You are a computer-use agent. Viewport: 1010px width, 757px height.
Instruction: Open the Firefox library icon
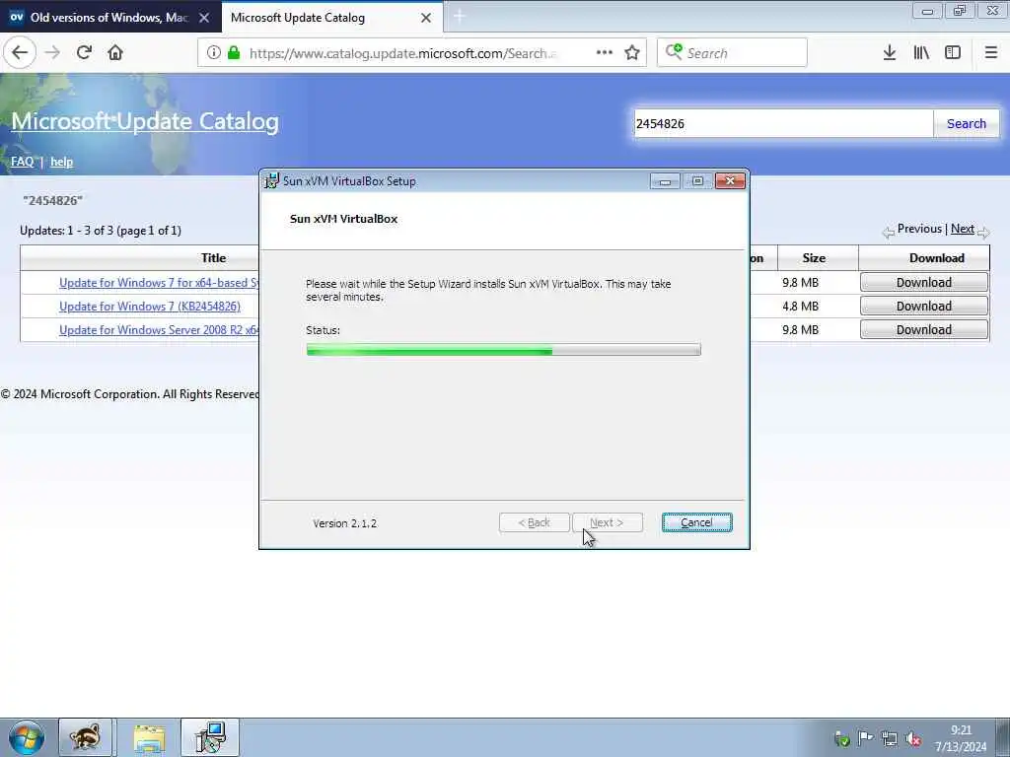[x=921, y=53]
